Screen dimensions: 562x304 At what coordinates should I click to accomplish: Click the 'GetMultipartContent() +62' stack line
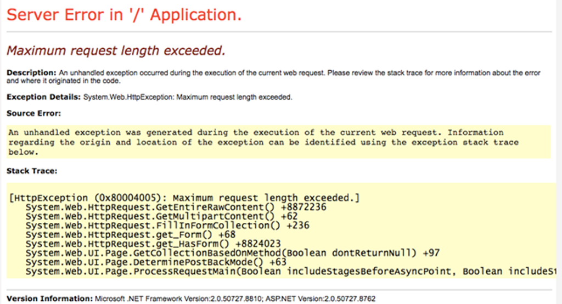click(162, 217)
